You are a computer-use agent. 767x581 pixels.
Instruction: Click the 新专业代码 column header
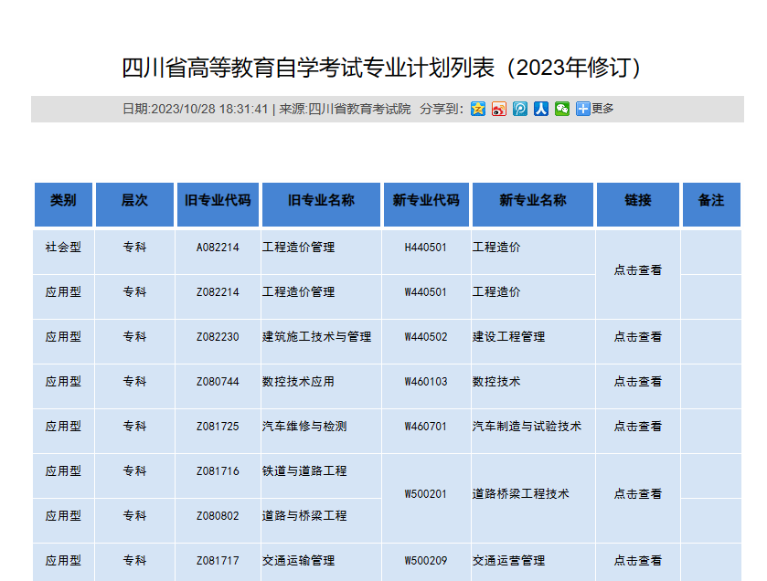click(426, 200)
